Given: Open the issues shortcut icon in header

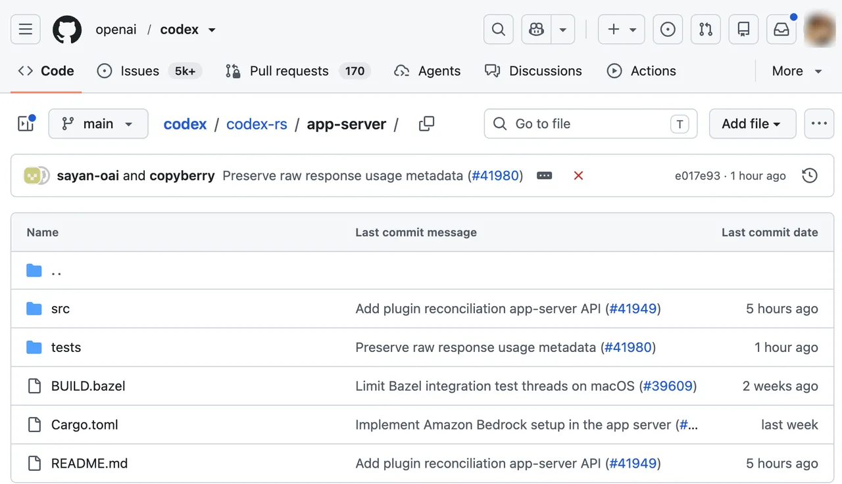Looking at the screenshot, I should 668,30.
